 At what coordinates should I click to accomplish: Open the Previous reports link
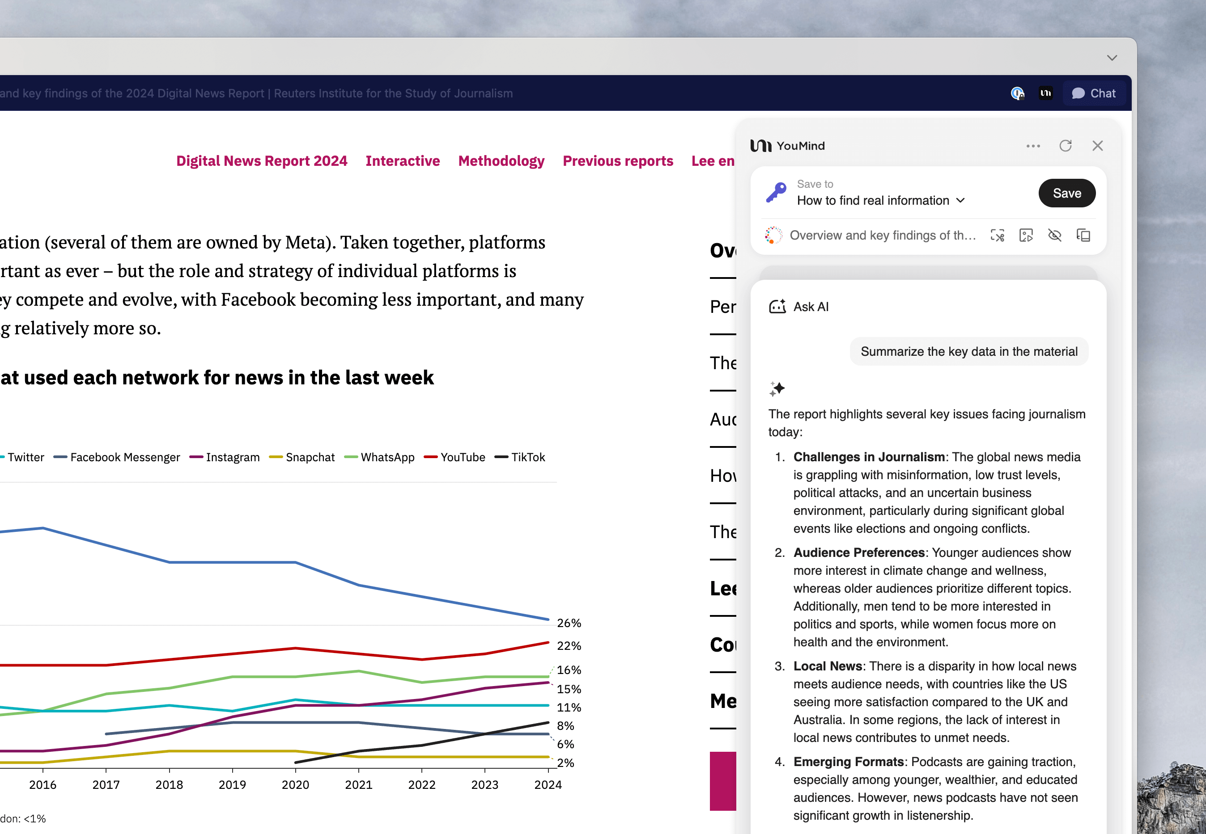click(617, 161)
